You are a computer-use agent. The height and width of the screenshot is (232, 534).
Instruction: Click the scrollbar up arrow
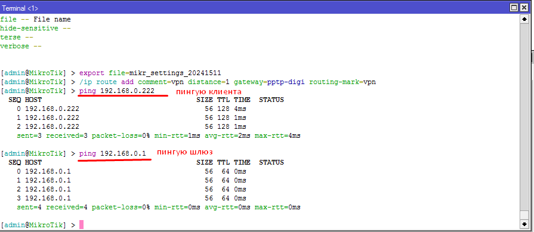pos(524,20)
